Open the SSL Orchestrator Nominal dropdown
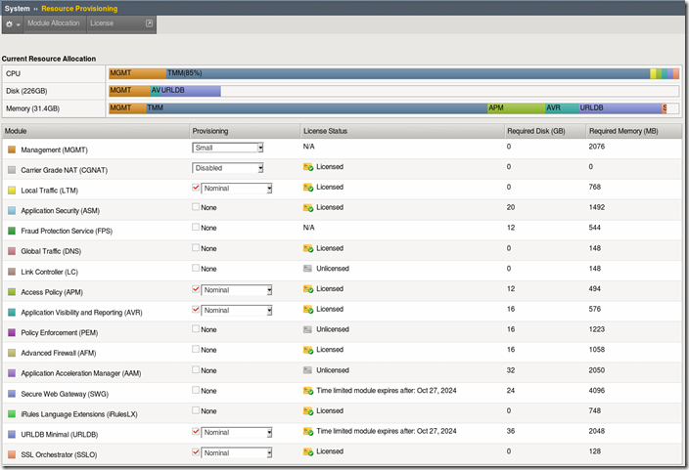The height and width of the screenshot is (470, 689). pyautogui.click(x=237, y=453)
